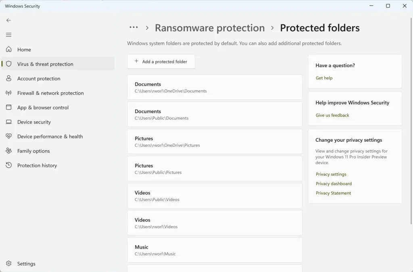Select the OneDrive Documents folder entry

(x=215, y=87)
